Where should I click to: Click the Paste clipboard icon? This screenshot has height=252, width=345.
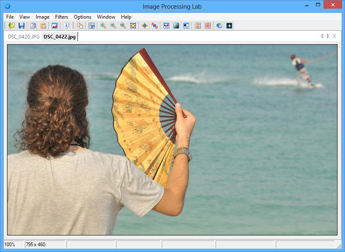pos(43,26)
